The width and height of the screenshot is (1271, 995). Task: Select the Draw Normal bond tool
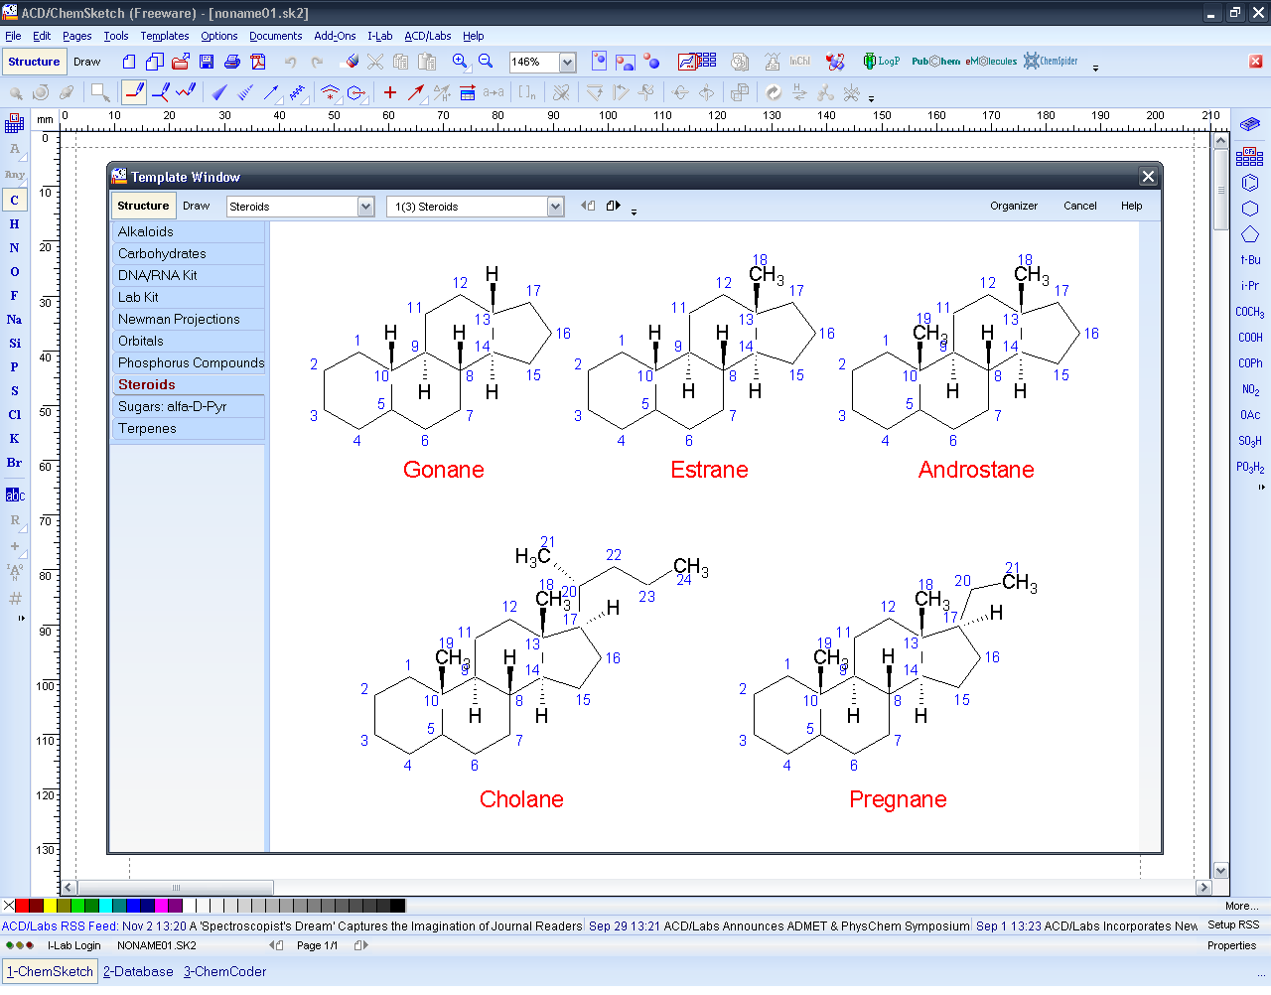click(134, 91)
